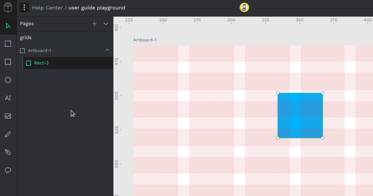The height and width of the screenshot is (196, 373).
Task: Pick the Curve pencil tool
Action: tap(8, 134)
